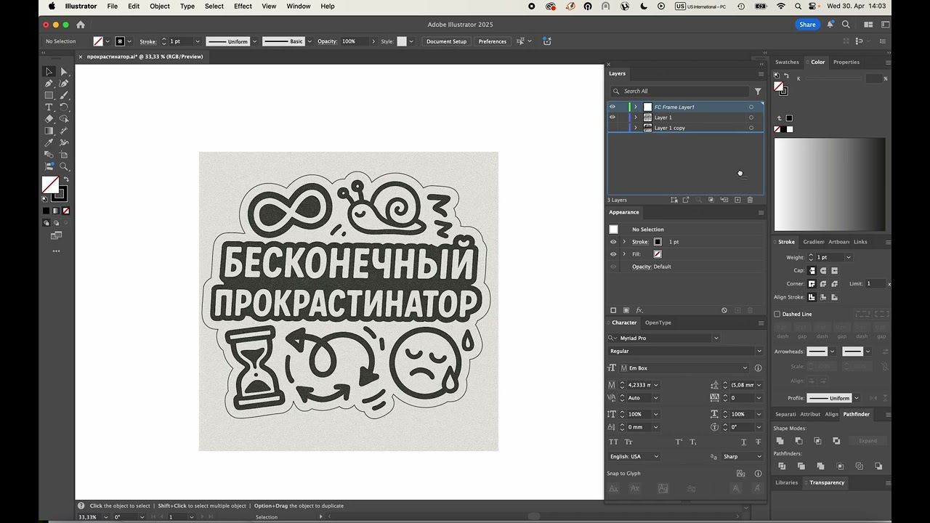Click Divide pathfinder icon
This screenshot has height=523, width=930.
[782, 466]
